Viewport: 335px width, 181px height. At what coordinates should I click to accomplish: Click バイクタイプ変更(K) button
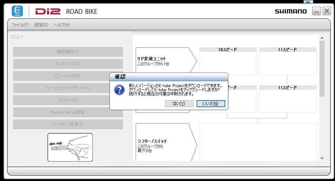(68, 124)
